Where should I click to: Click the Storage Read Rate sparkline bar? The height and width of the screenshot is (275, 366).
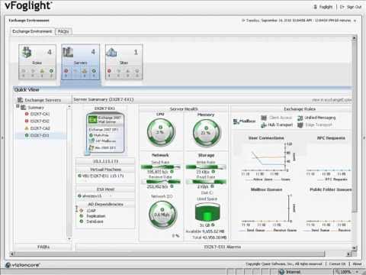pyautogui.click(x=206, y=182)
